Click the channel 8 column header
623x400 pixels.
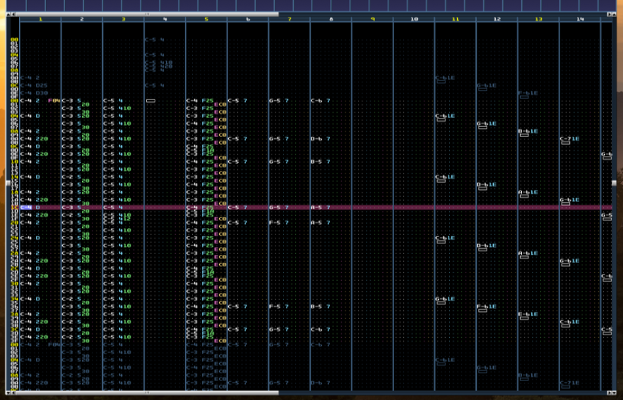(x=331, y=20)
